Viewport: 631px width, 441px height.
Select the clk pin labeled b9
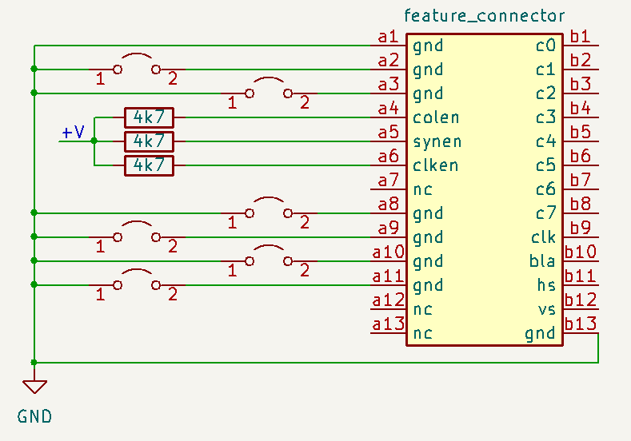pos(581,228)
